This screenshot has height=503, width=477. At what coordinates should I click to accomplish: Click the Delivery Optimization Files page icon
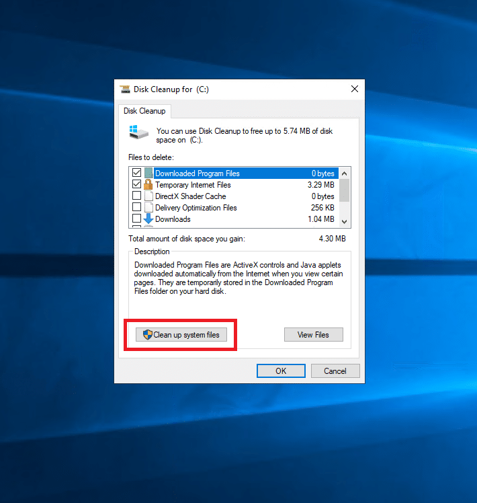coord(148,208)
